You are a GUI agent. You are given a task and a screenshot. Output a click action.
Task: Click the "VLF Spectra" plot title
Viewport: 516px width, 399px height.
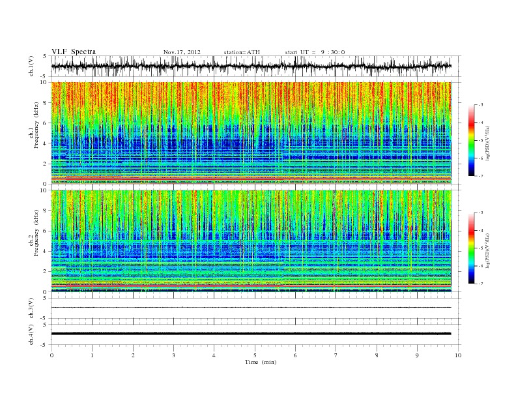click(74, 52)
